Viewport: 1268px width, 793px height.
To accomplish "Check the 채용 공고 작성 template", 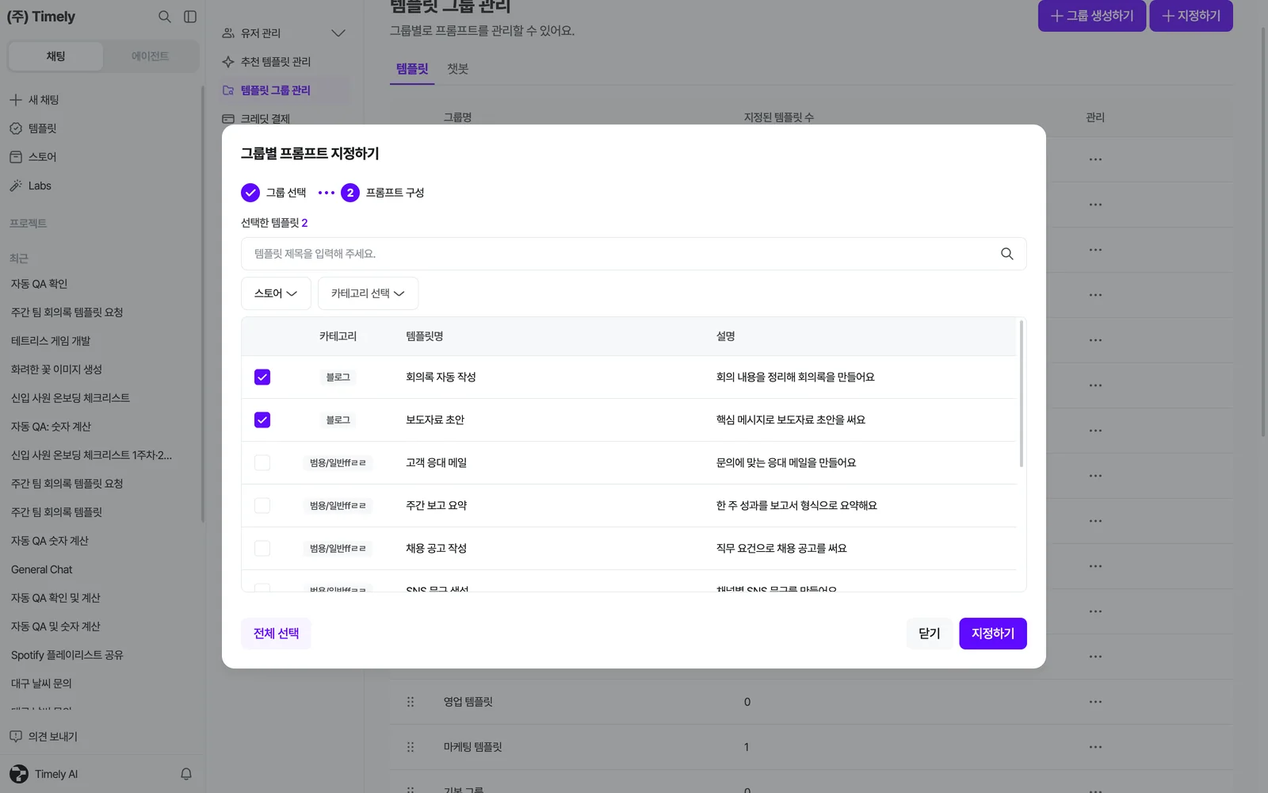I will tap(262, 549).
